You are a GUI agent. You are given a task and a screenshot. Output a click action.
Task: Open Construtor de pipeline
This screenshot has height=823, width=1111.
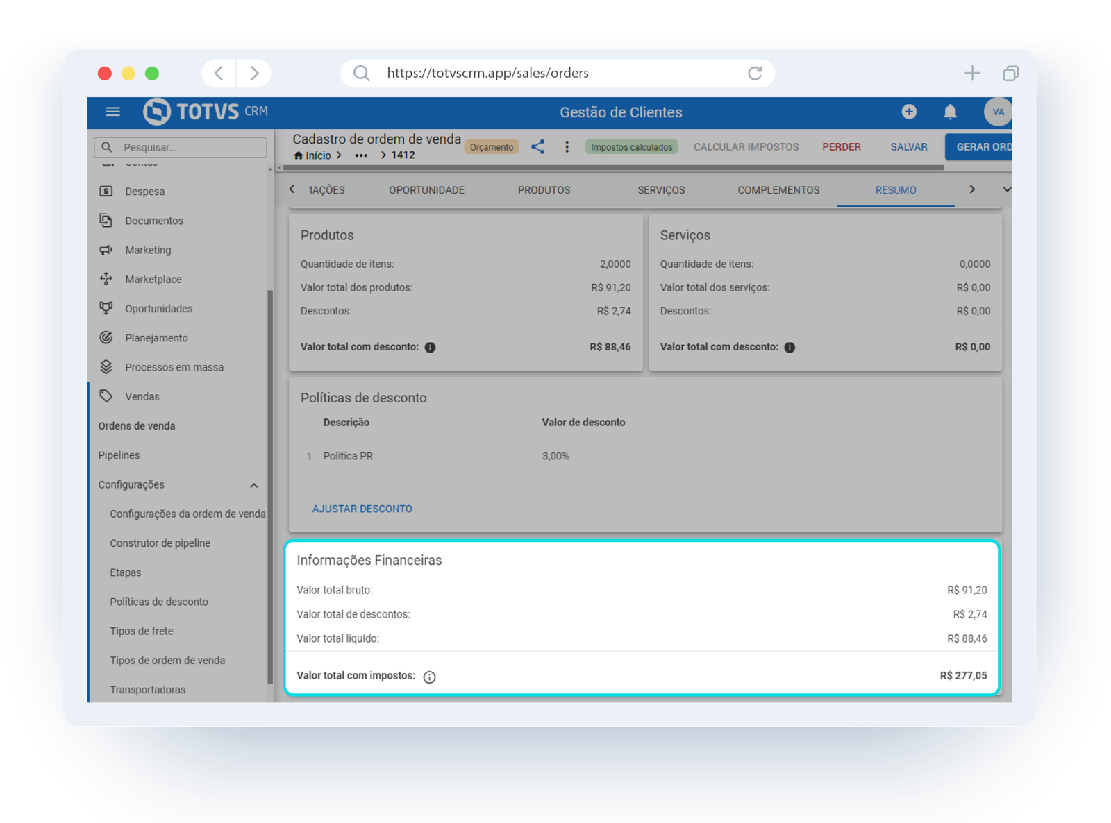click(x=160, y=543)
